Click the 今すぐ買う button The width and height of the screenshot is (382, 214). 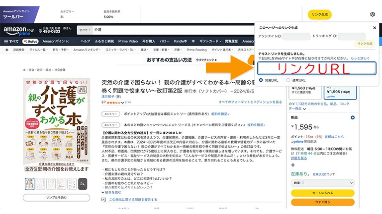(x=323, y=202)
